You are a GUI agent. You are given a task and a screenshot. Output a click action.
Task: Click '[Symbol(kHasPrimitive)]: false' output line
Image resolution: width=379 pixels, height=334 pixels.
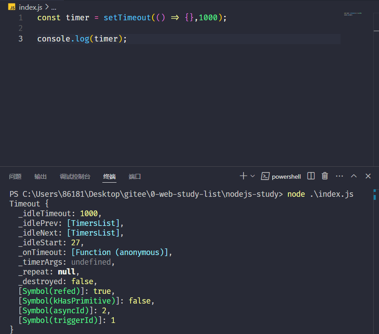(86, 301)
